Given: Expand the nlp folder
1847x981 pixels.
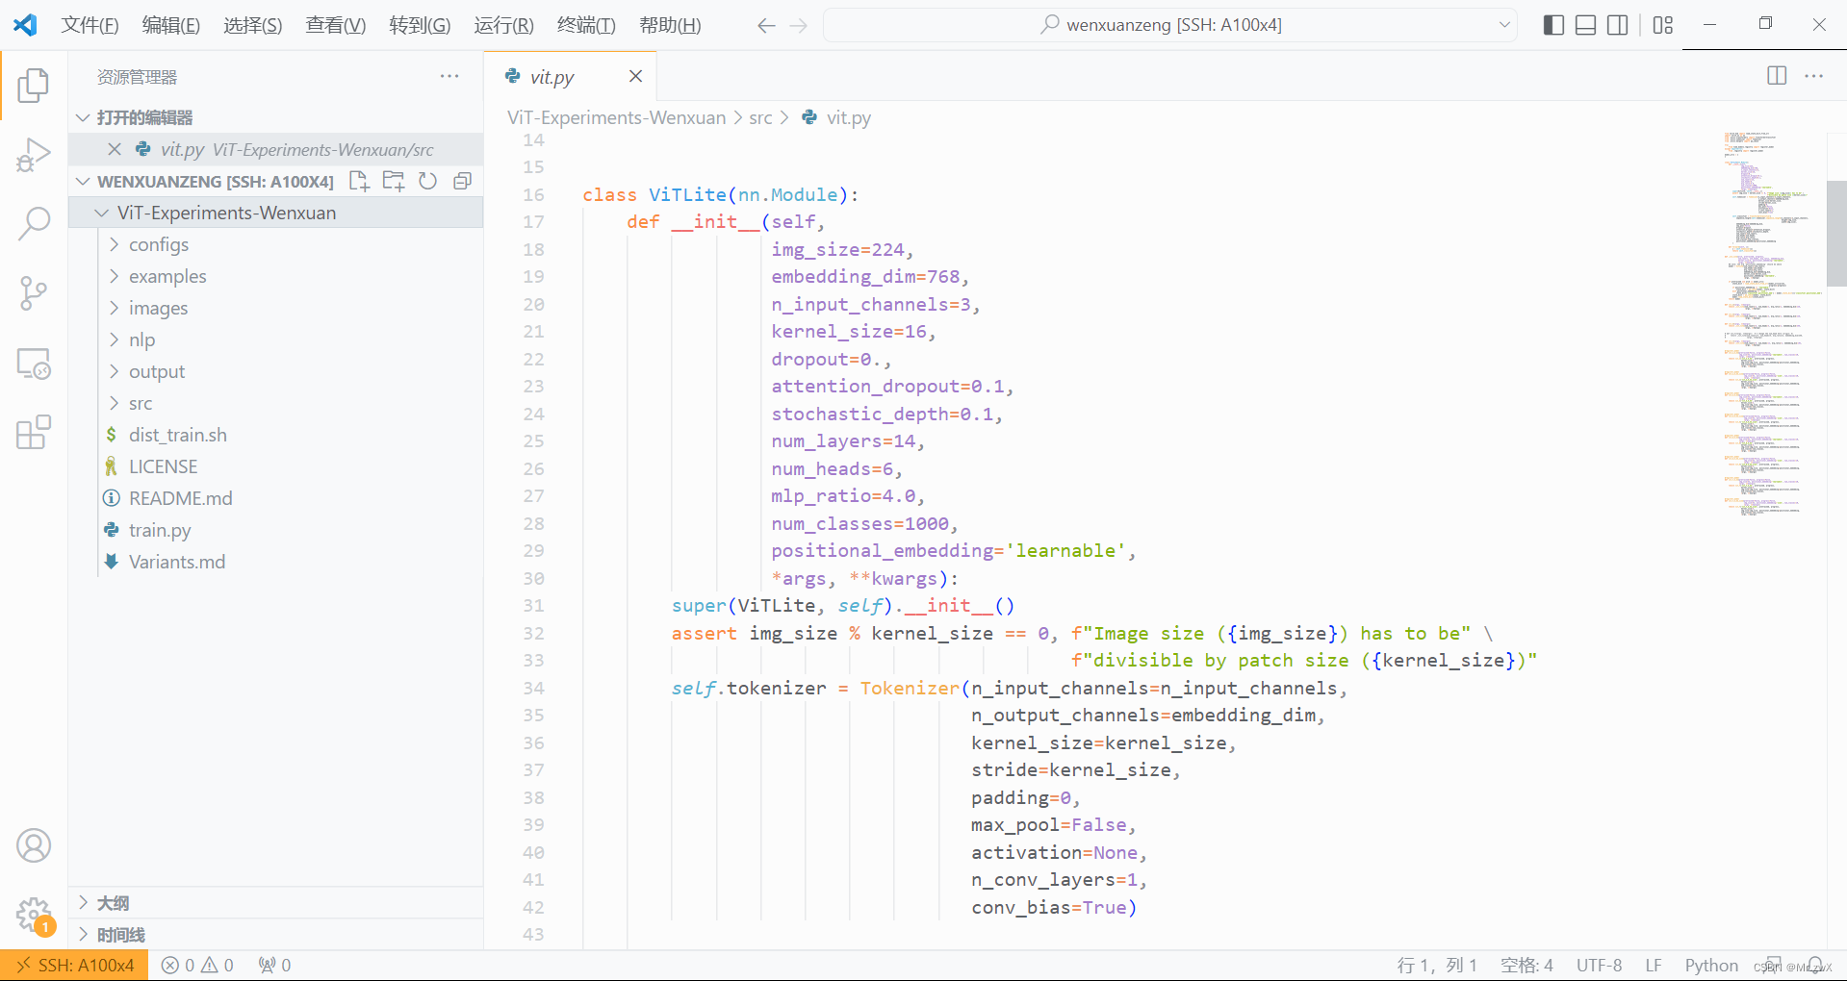Looking at the screenshot, I should 115,340.
